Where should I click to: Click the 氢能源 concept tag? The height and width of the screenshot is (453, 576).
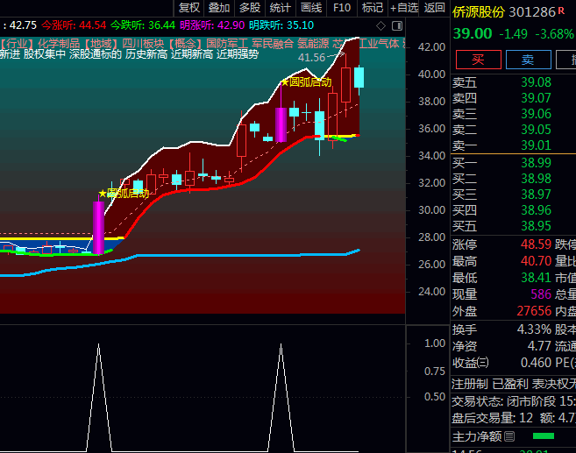313,44
